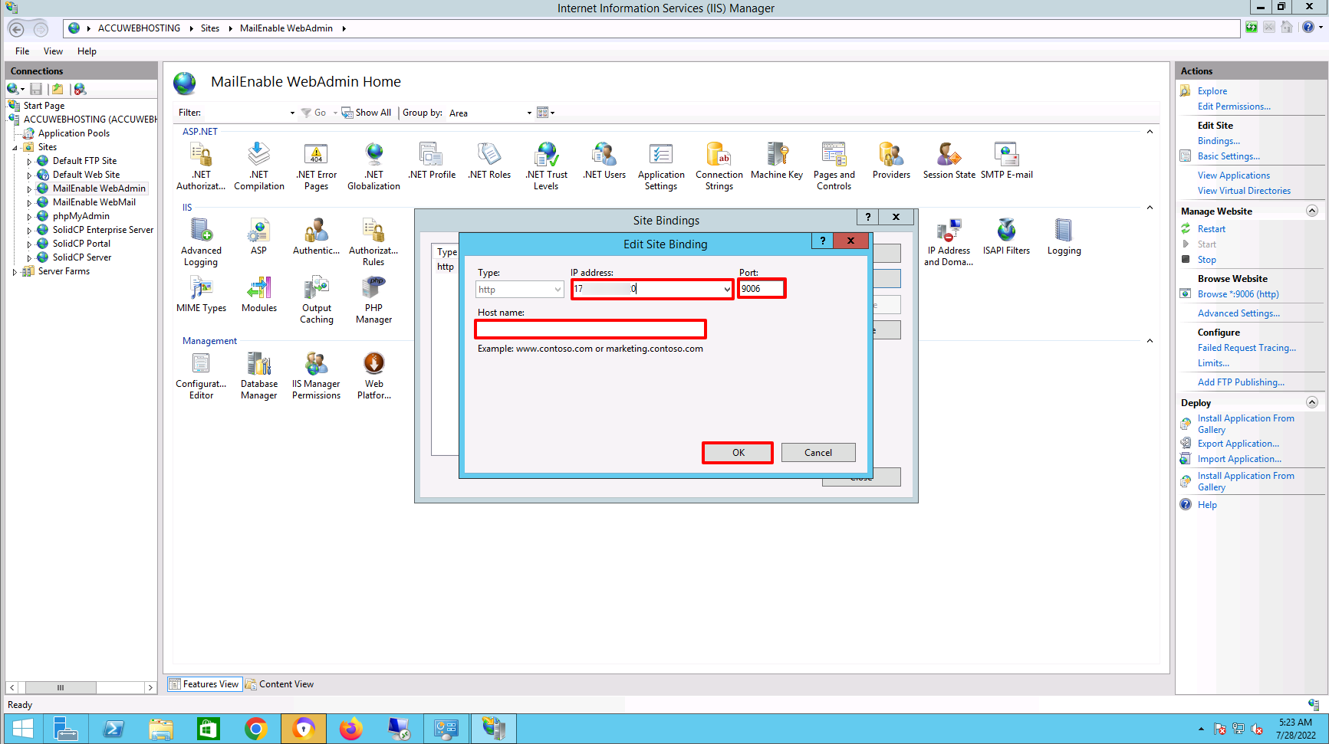Open .NET Compilation feature
This screenshot has height=744, width=1329.
259,166
